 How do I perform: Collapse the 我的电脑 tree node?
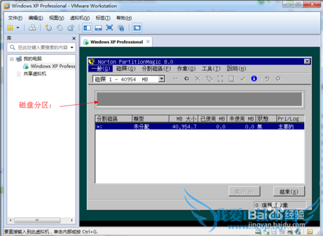[x=12, y=59]
